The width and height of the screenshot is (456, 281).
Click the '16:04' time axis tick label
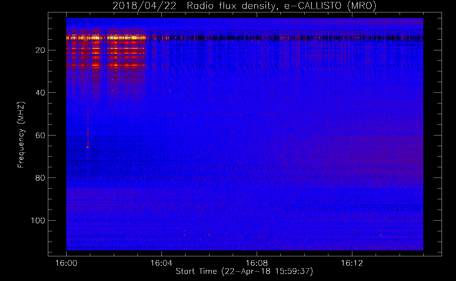tap(161, 263)
